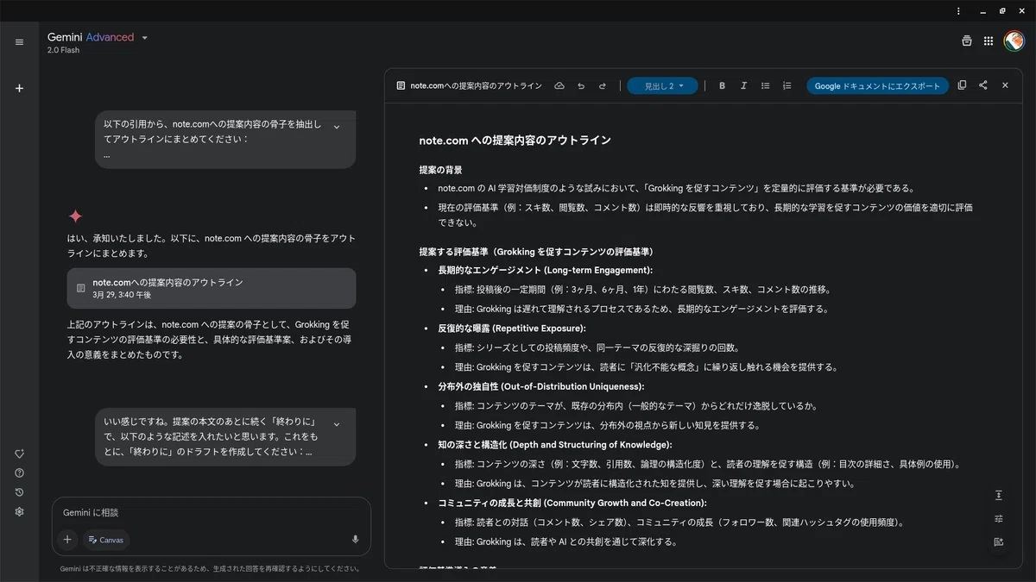Open the Google account avatar

point(1014,41)
